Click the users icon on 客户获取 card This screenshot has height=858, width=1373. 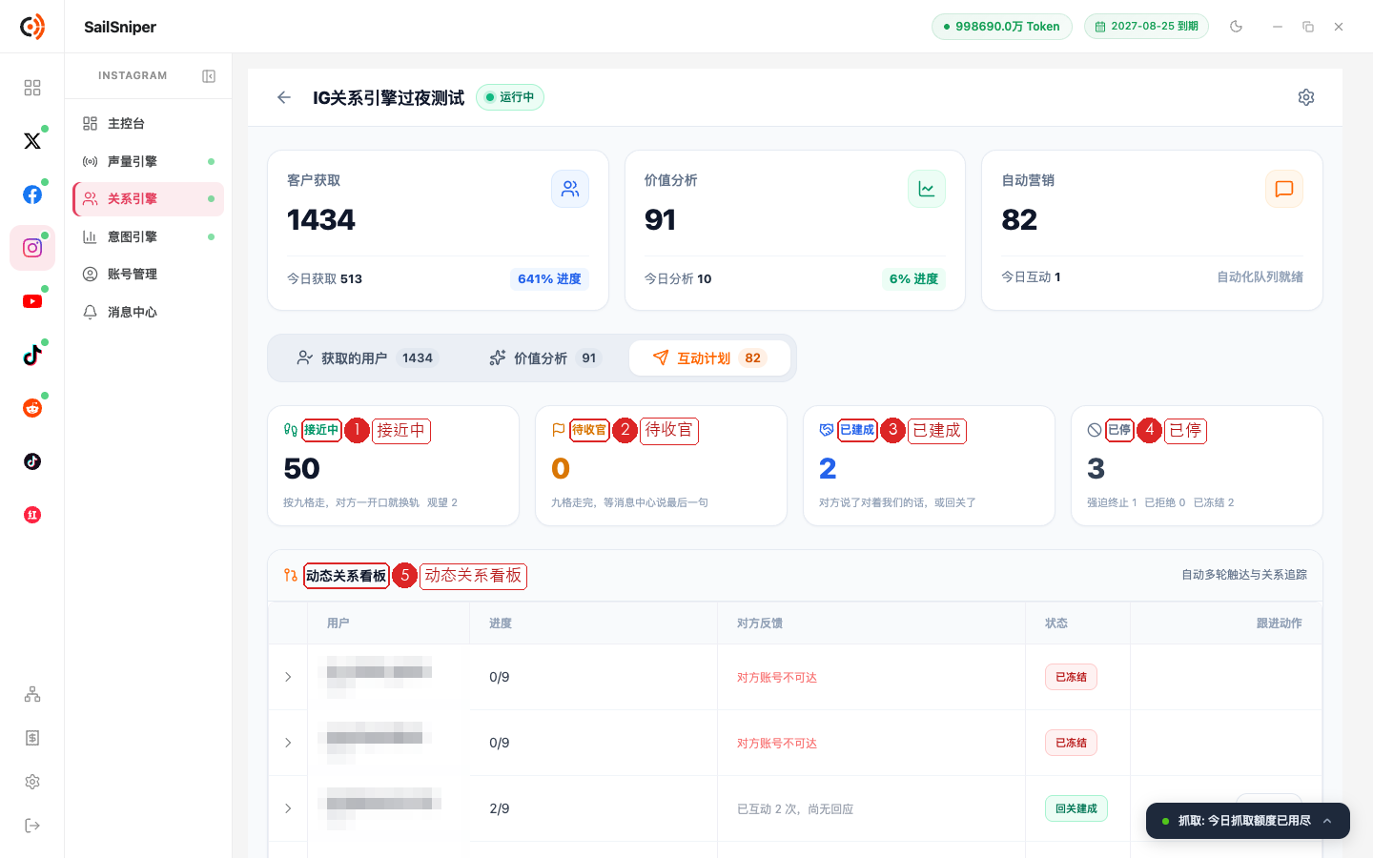[570, 189]
